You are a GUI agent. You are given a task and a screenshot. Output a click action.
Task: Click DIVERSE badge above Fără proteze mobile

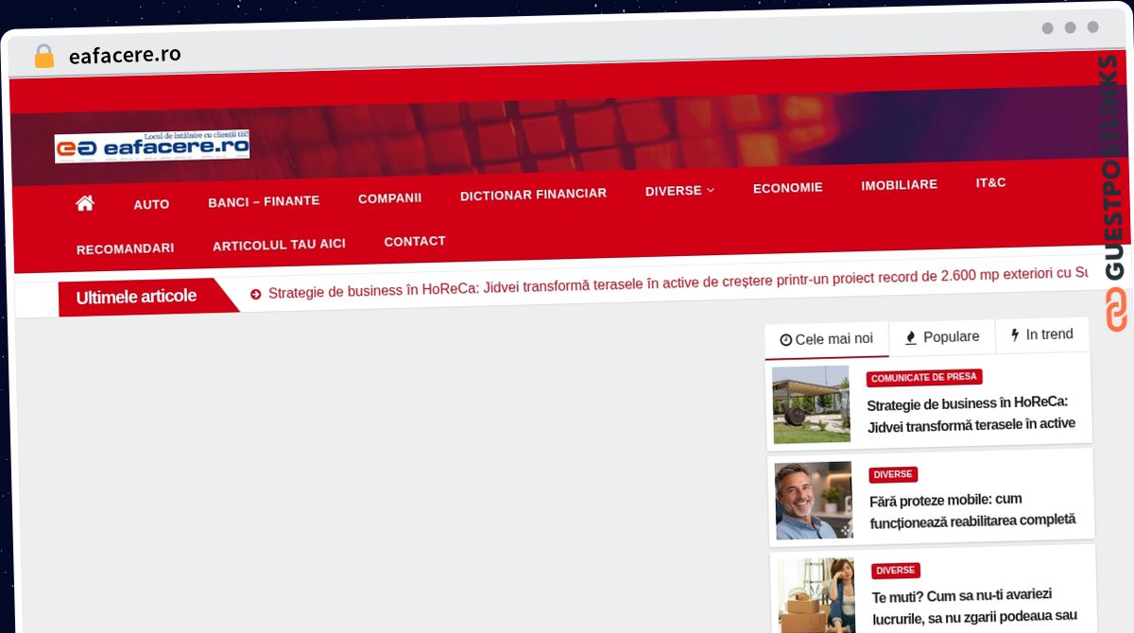[893, 474]
